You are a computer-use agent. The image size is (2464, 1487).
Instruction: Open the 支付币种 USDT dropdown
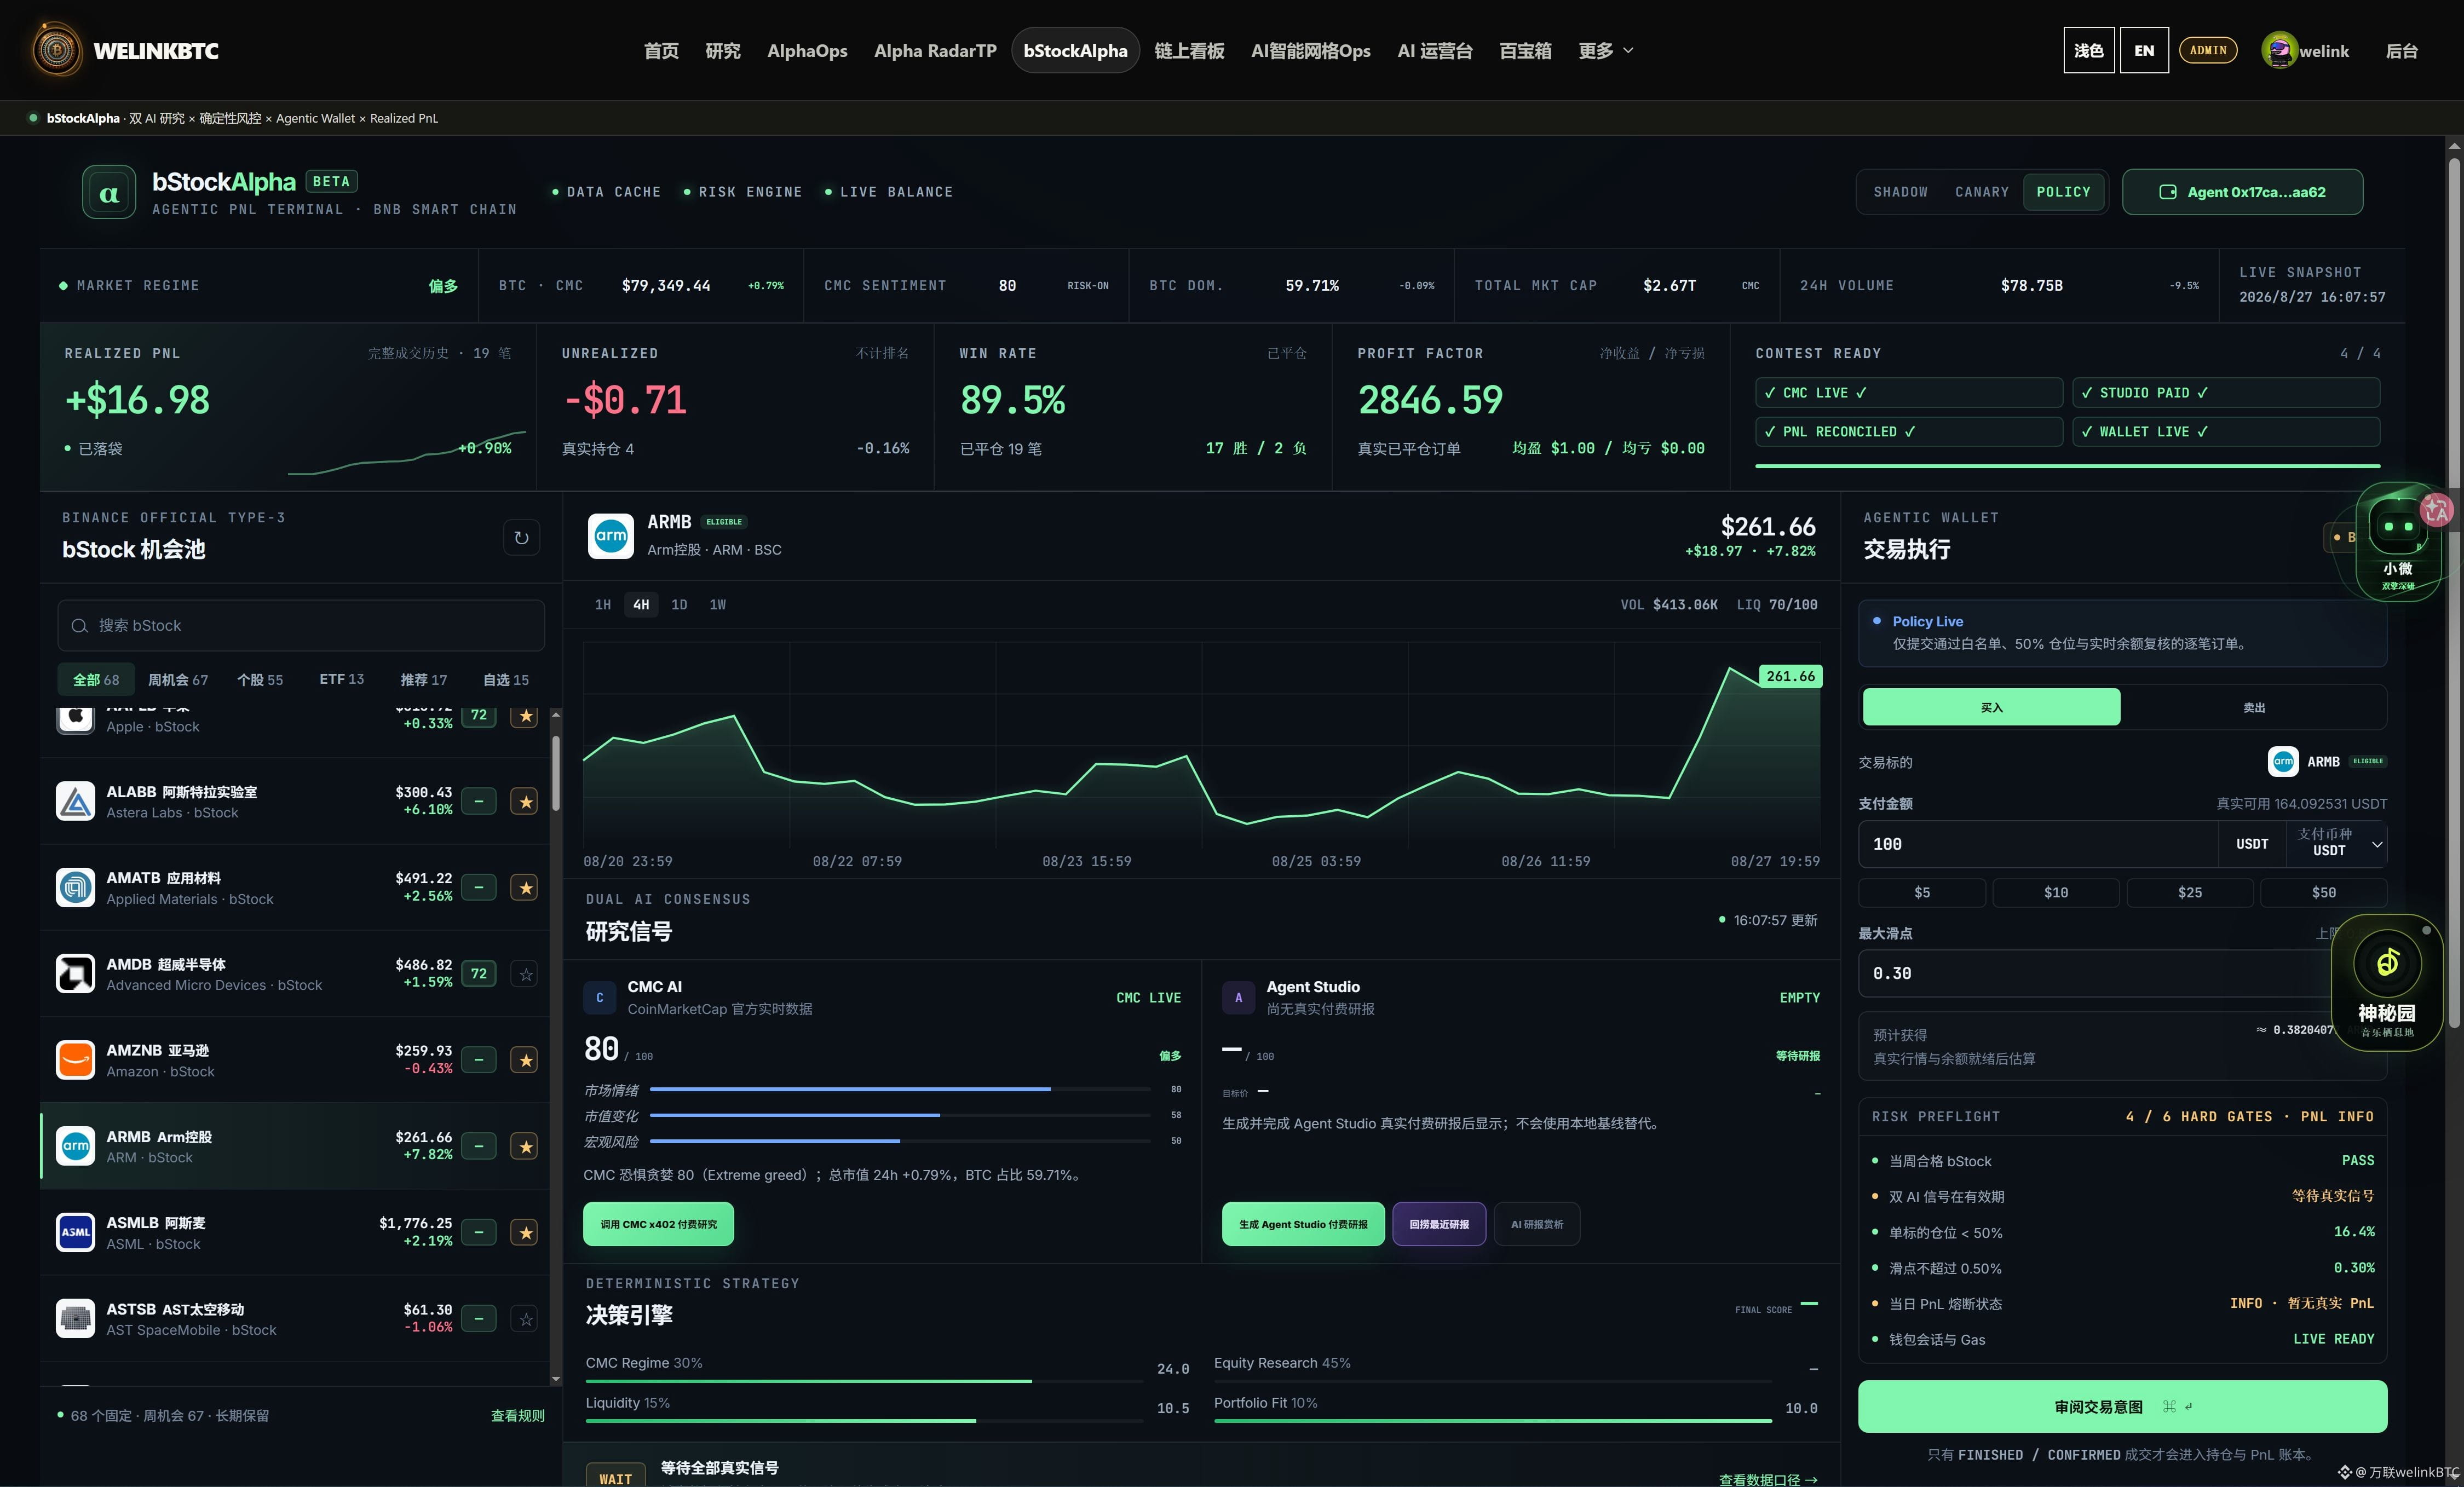coord(2336,843)
